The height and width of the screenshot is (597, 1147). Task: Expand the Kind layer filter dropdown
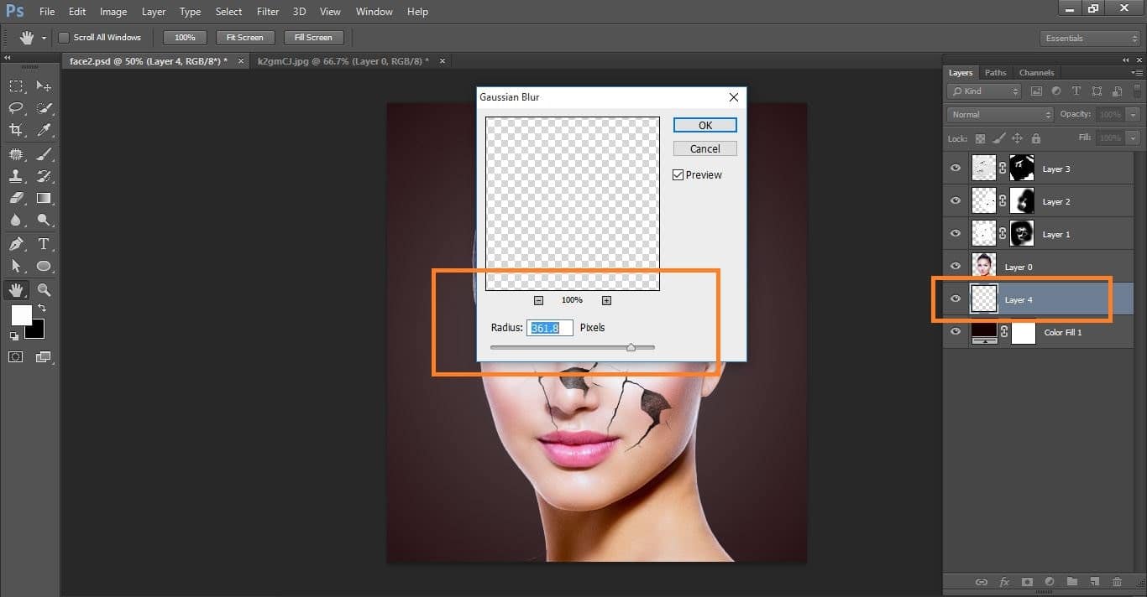(983, 91)
